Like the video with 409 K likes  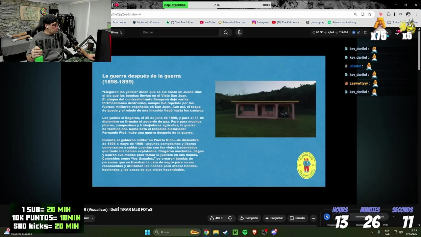[216, 218]
